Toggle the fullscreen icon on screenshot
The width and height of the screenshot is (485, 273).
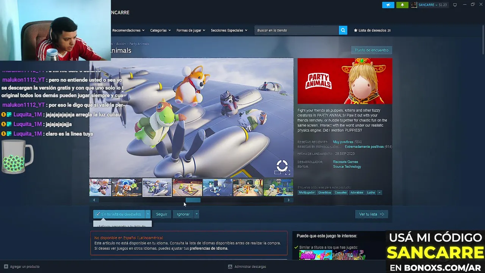pyautogui.click(x=287, y=173)
